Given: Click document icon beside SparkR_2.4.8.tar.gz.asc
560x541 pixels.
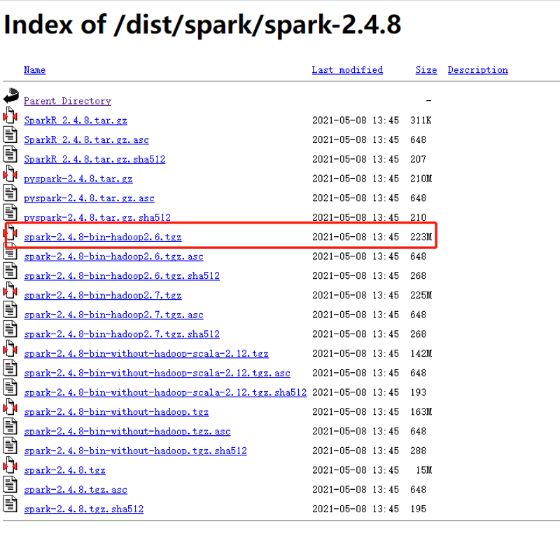Looking at the screenshot, I should 10,135.
